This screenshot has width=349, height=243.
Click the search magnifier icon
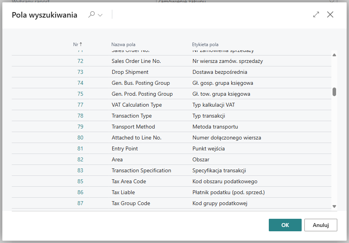[92, 15]
